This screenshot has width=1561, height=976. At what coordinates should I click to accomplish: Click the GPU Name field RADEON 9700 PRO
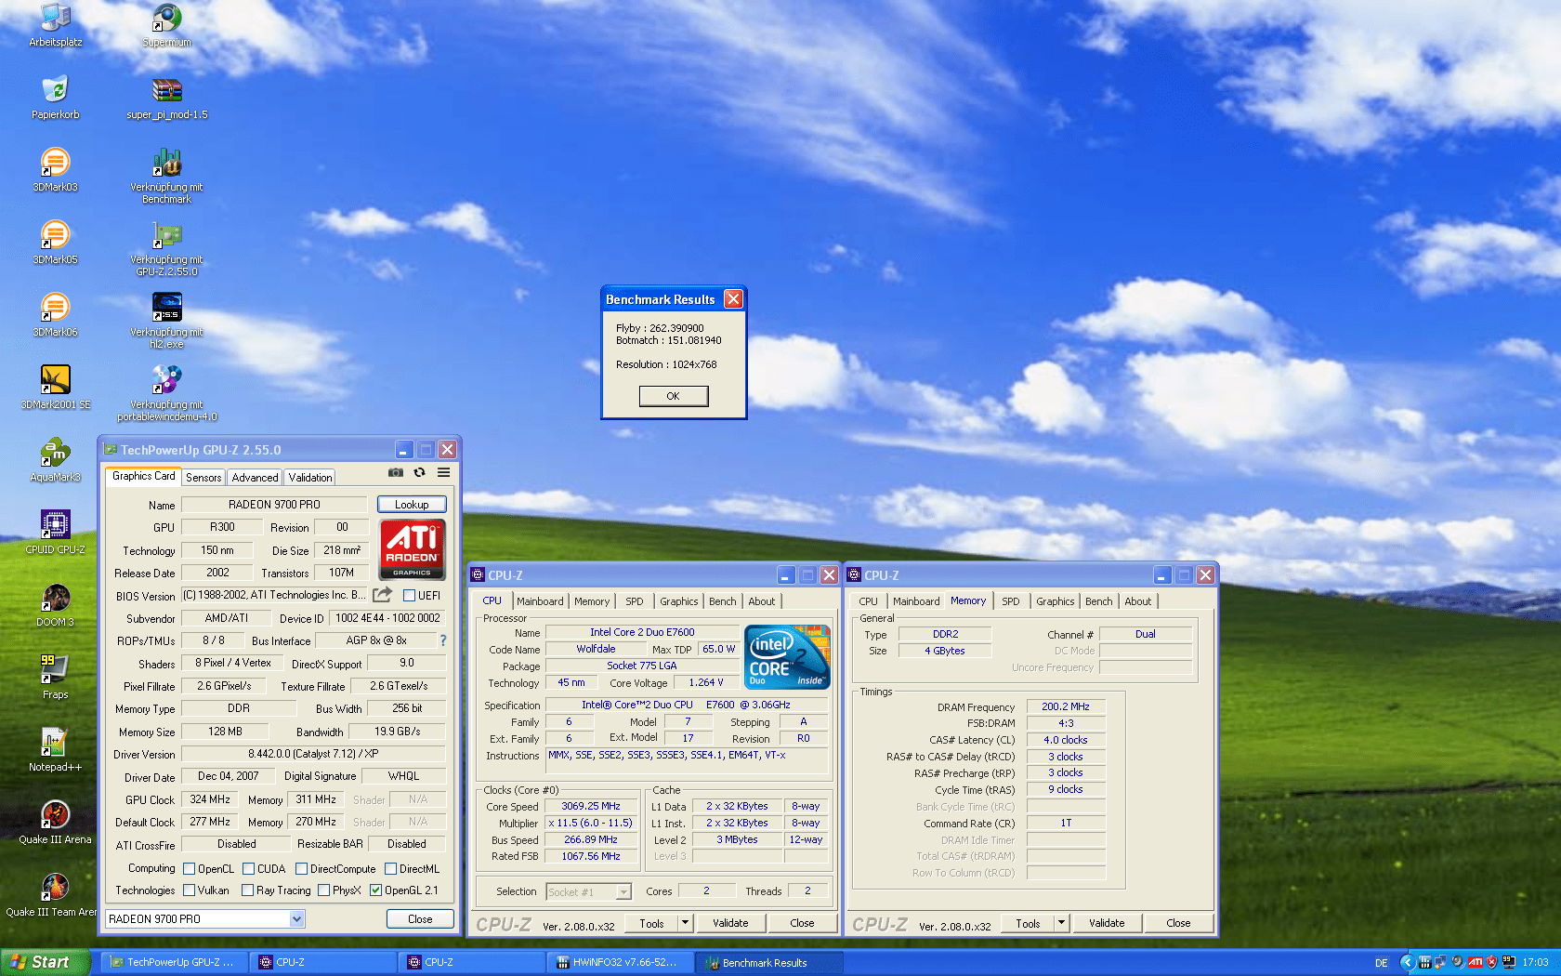274,505
